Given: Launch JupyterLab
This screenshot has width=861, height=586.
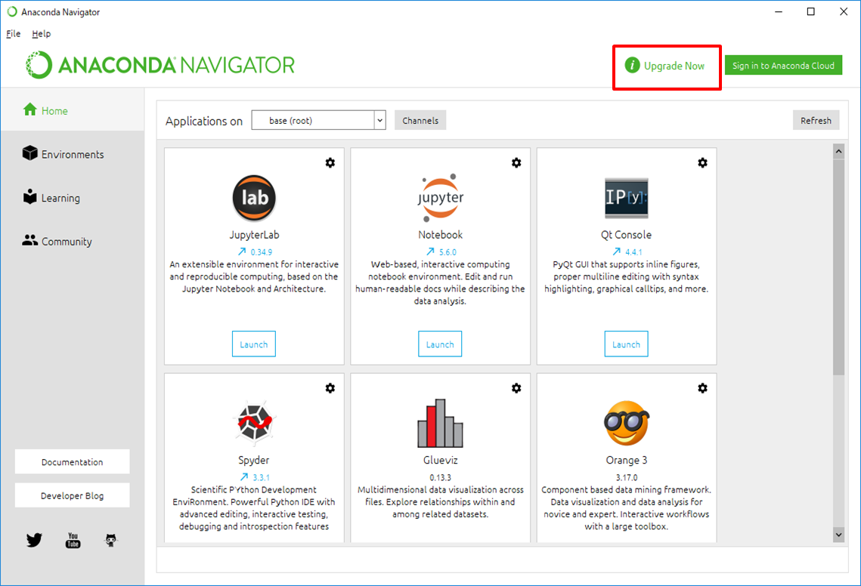Looking at the screenshot, I should click(x=254, y=344).
